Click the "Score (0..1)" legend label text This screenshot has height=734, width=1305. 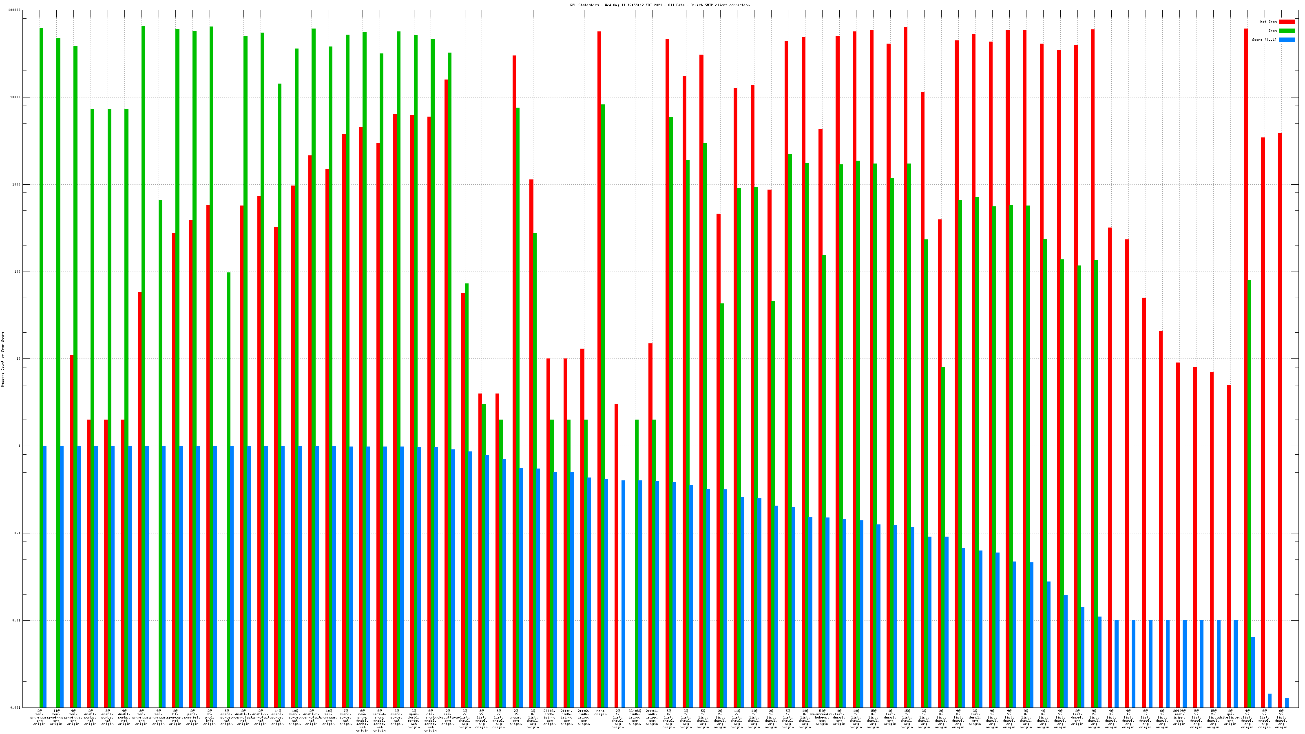point(1265,40)
